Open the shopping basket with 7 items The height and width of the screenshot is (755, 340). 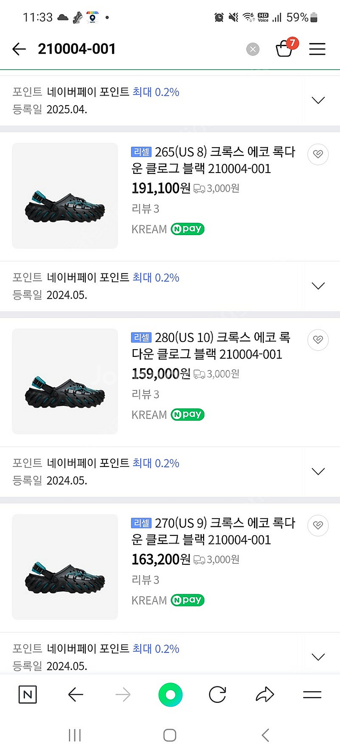point(285,48)
